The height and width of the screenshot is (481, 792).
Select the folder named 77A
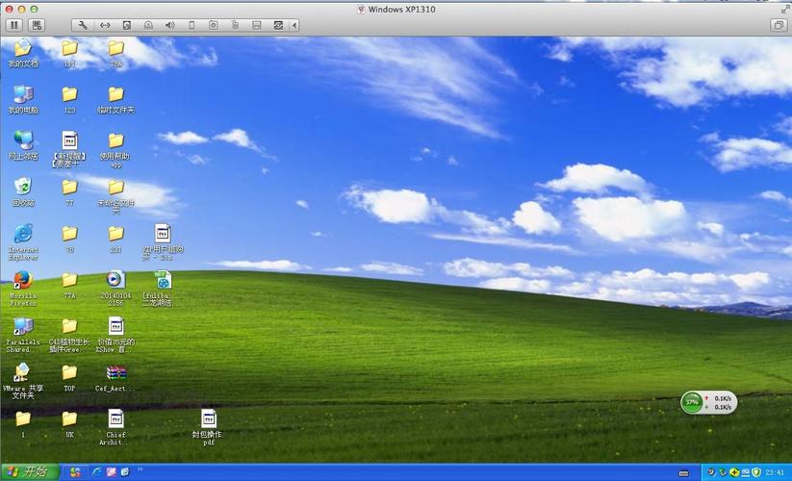69,285
